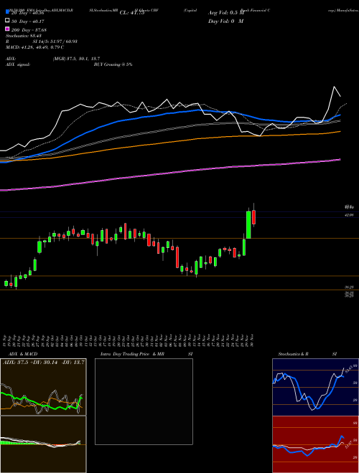Viewport: 359px width, 473px height.
Task: Click the 'Intra Day Trading Price & MRSI' title
Action: [x=146, y=354]
